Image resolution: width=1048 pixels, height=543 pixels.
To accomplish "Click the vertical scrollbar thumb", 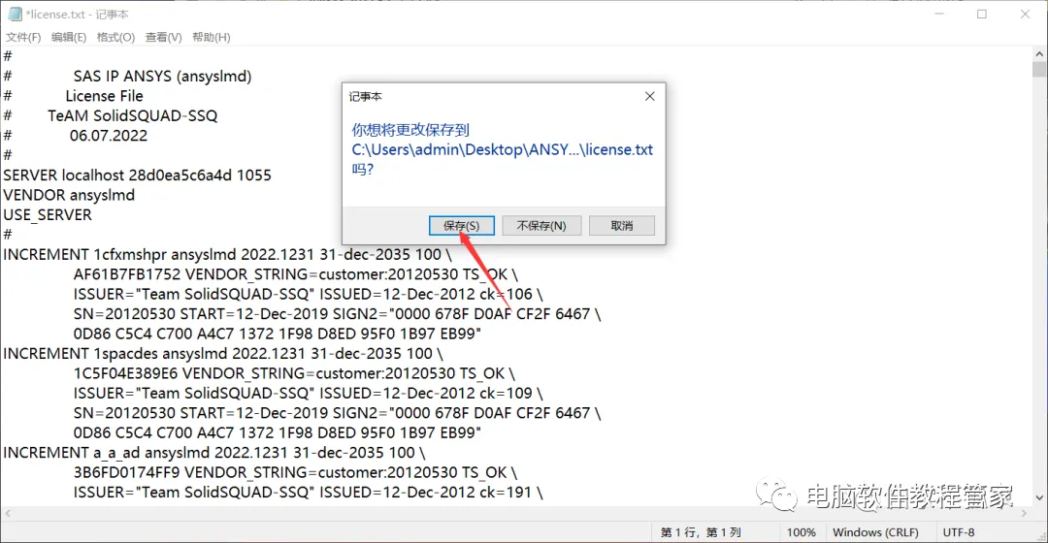I will tap(1039, 70).
